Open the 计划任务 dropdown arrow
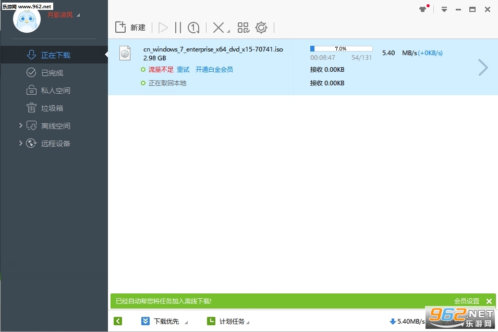The height and width of the screenshot is (332, 498). tap(248, 323)
